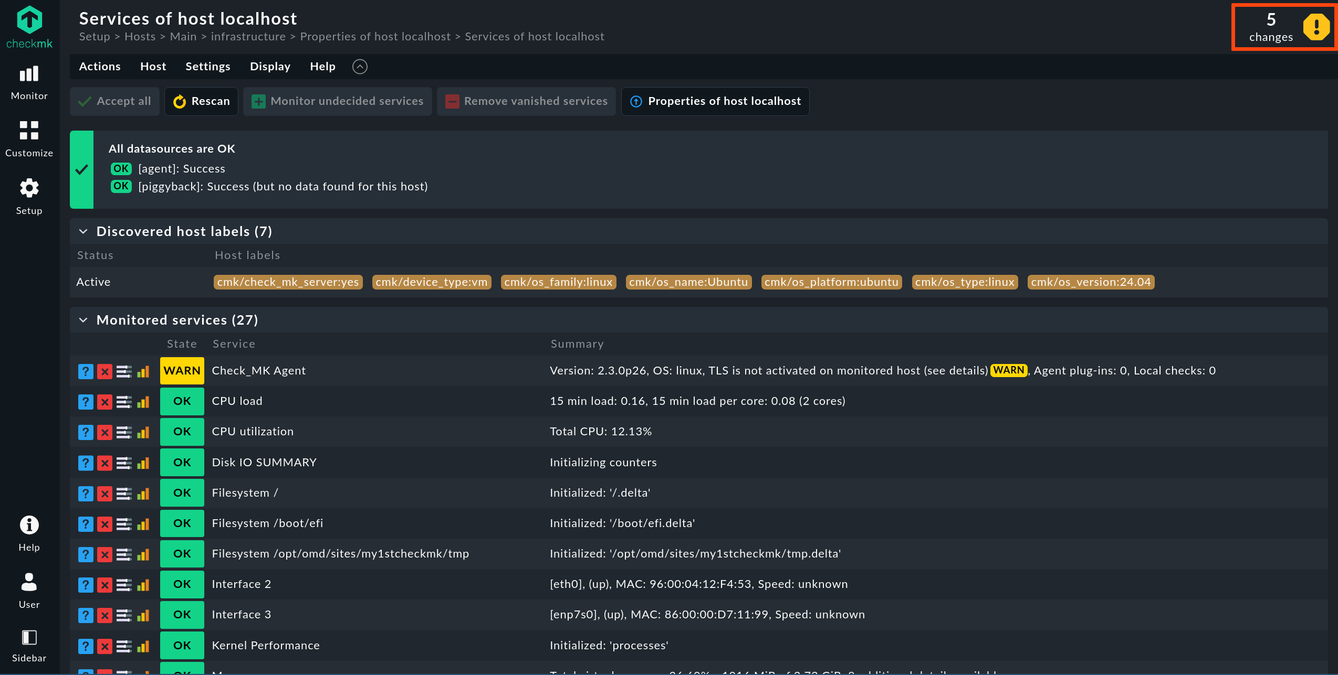This screenshot has height=675, width=1338.
Task: Open parameters for Filesystem /boot/efi
Action: (124, 524)
